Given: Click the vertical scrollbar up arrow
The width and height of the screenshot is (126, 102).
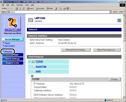Looking at the screenshot, I should (124, 15).
